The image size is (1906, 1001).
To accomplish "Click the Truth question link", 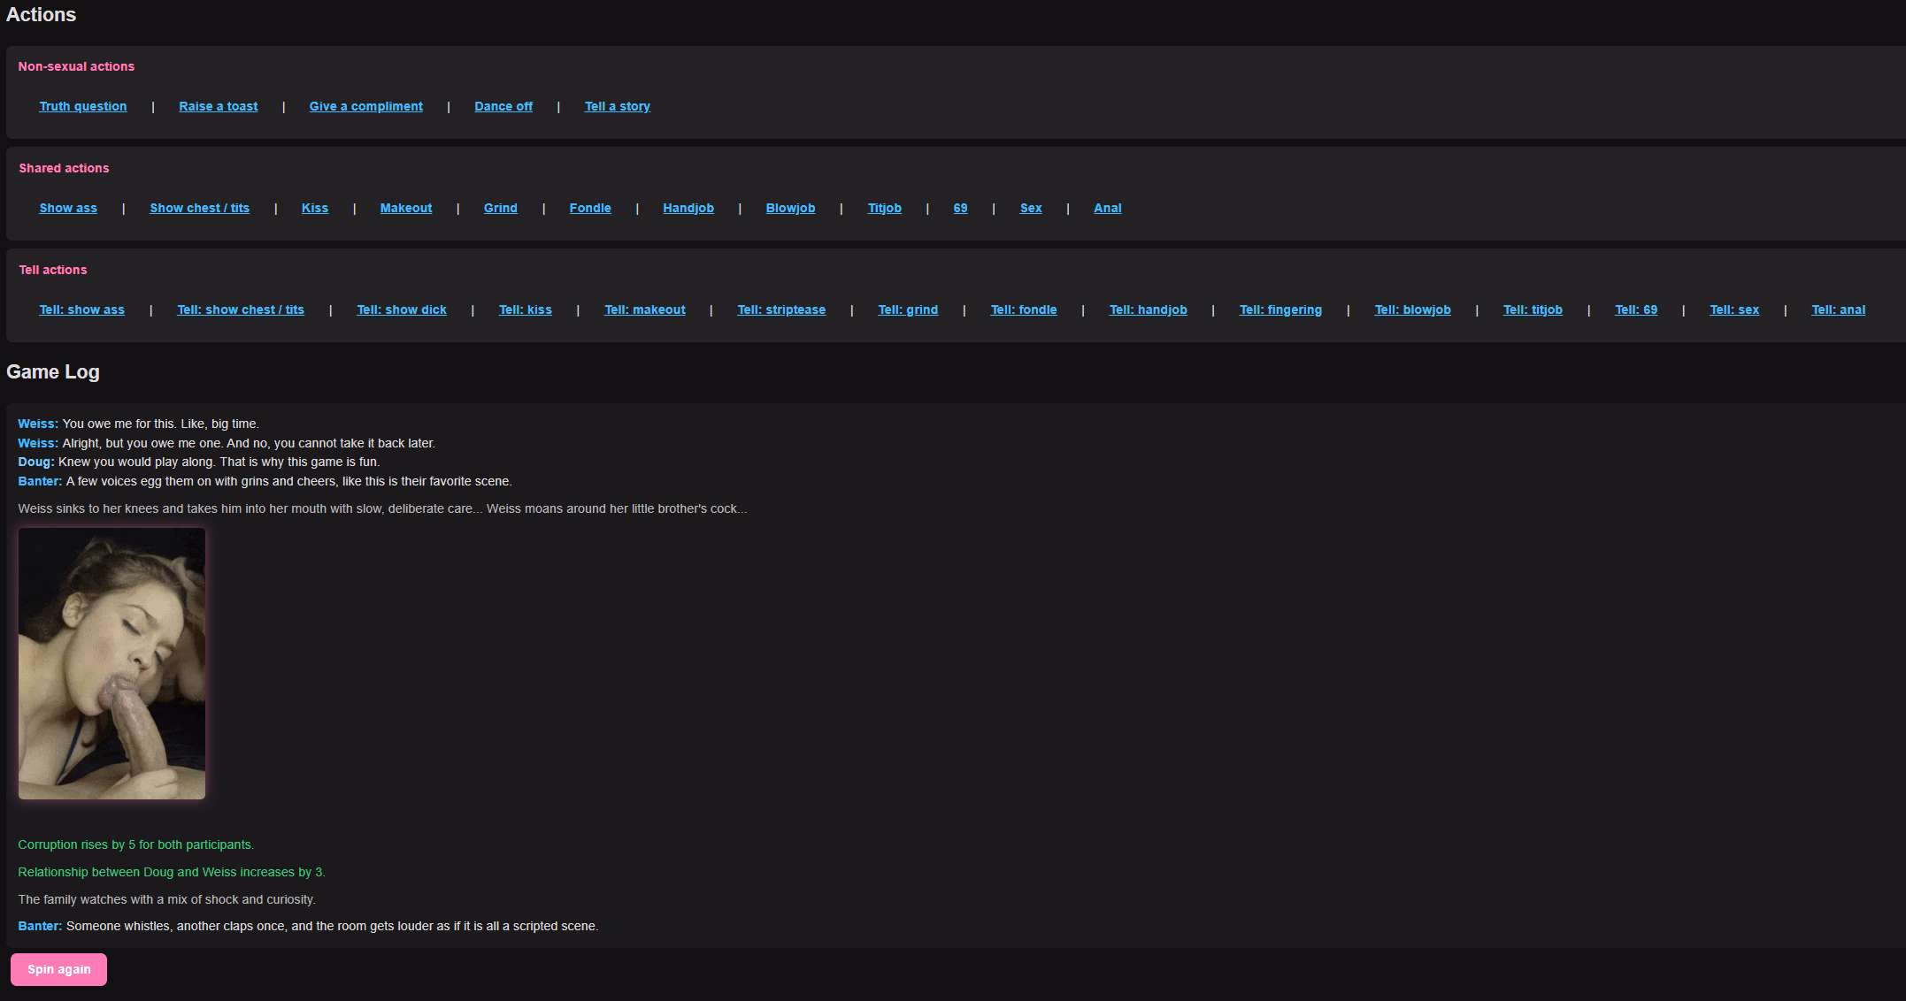I will point(83,106).
